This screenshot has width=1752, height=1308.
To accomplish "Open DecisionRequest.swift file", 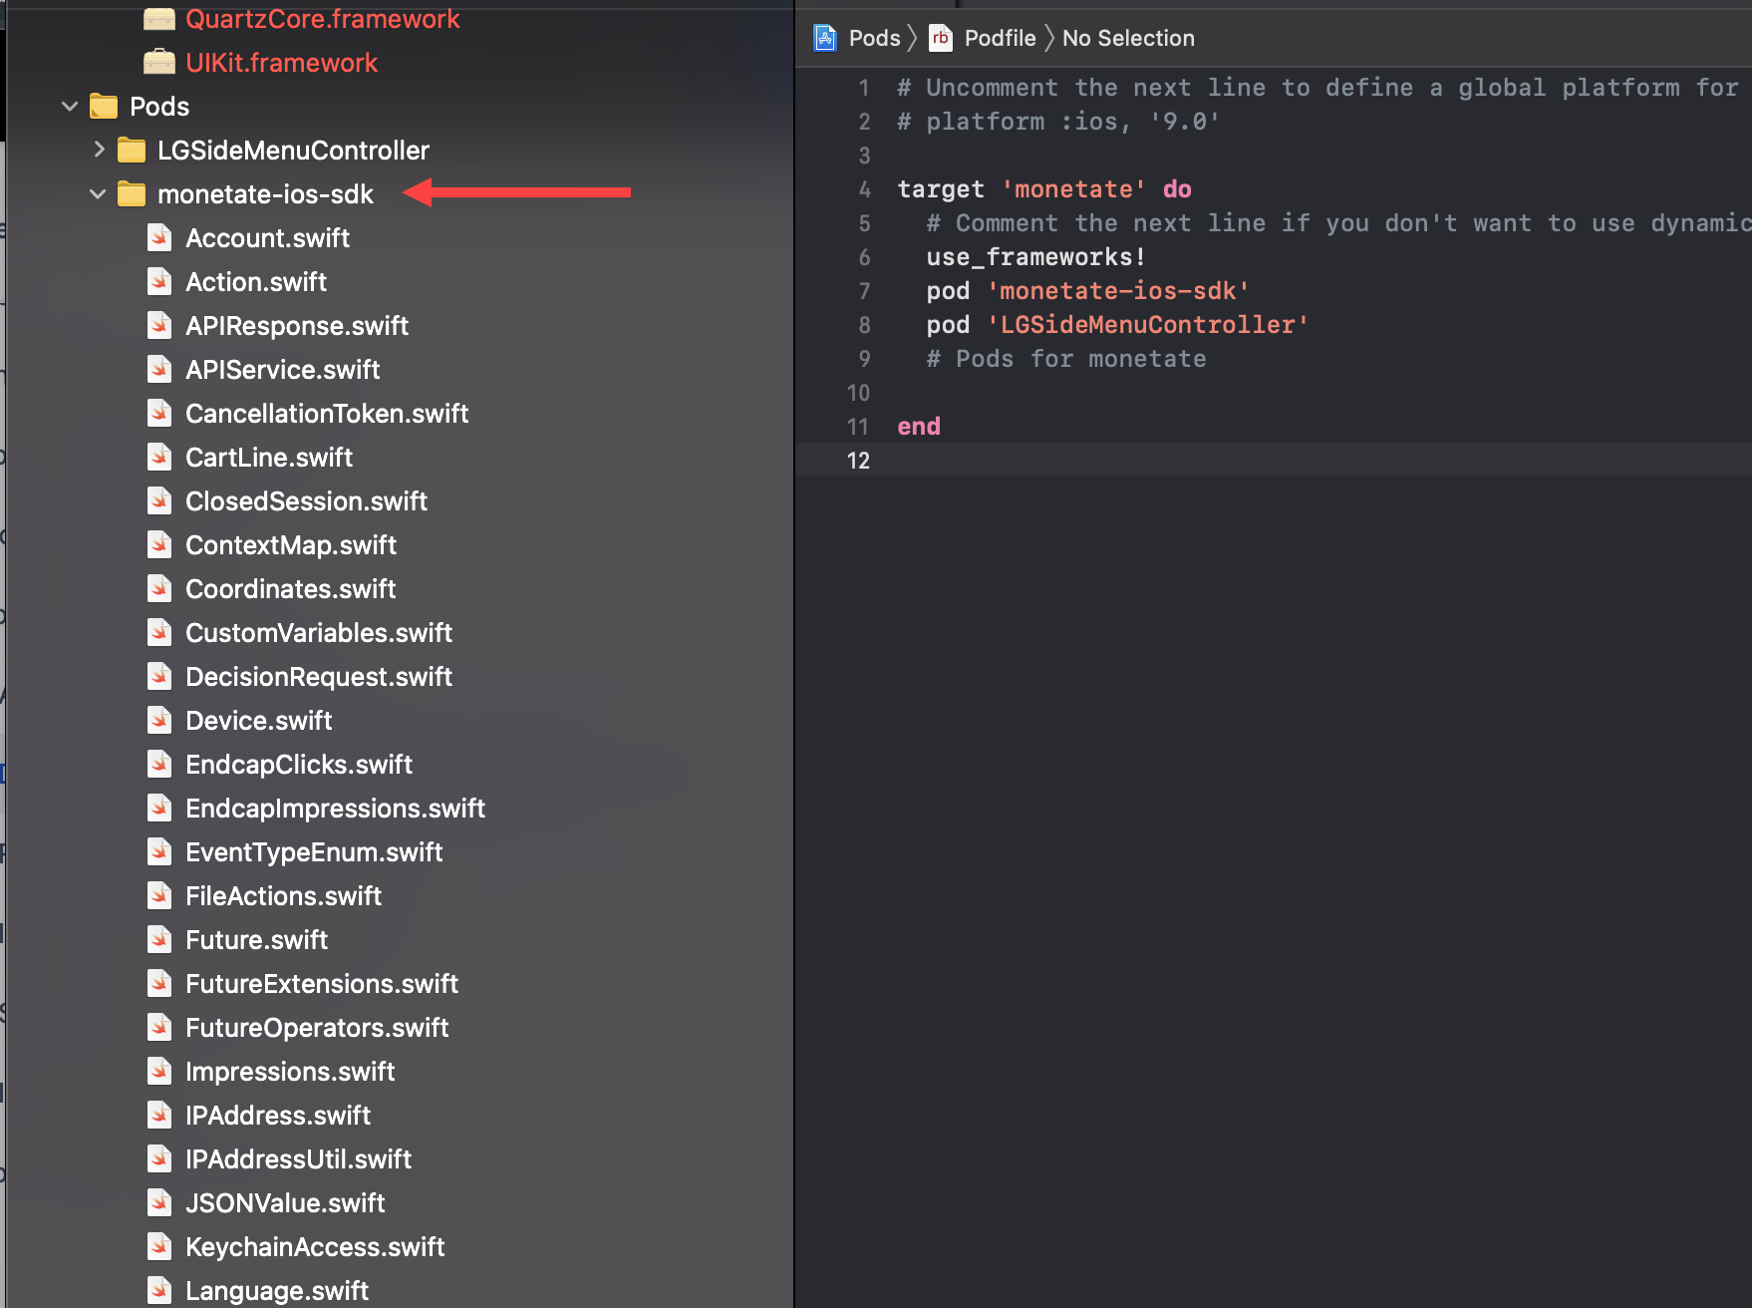I will 319,677.
